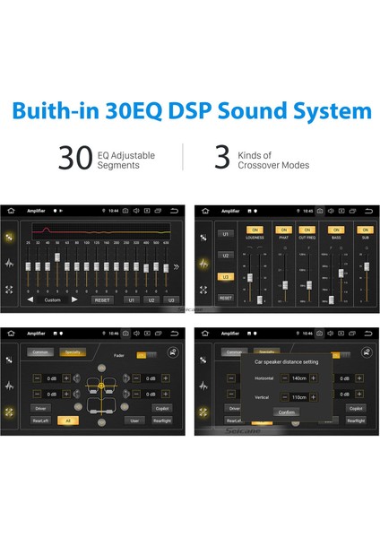380x538 pixels.
Task: Show next EQ bands with the double chevron
Action: pos(176,267)
